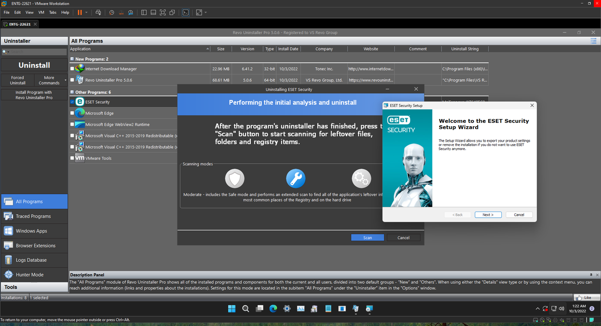Click the stretch guest display icon
Image resolution: width=601 pixels, height=326 pixels.
tap(199, 13)
